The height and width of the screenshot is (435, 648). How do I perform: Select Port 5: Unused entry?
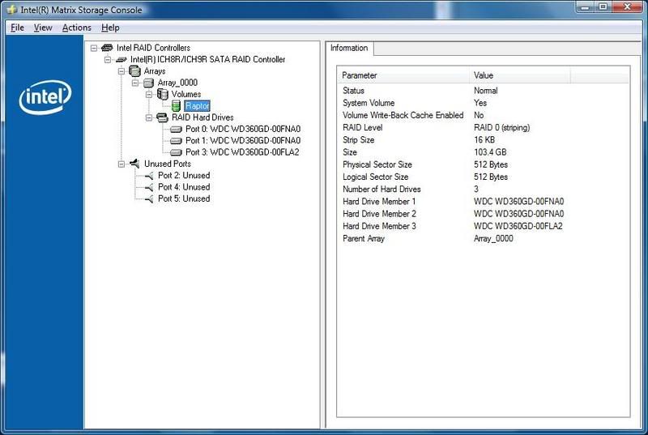point(184,198)
